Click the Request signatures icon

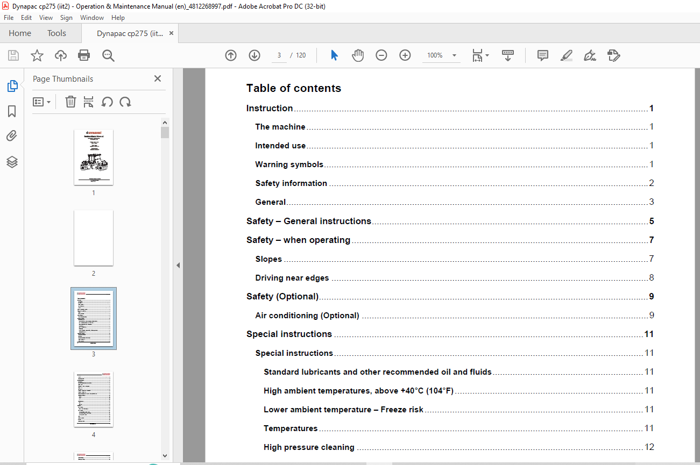pyautogui.click(x=613, y=55)
